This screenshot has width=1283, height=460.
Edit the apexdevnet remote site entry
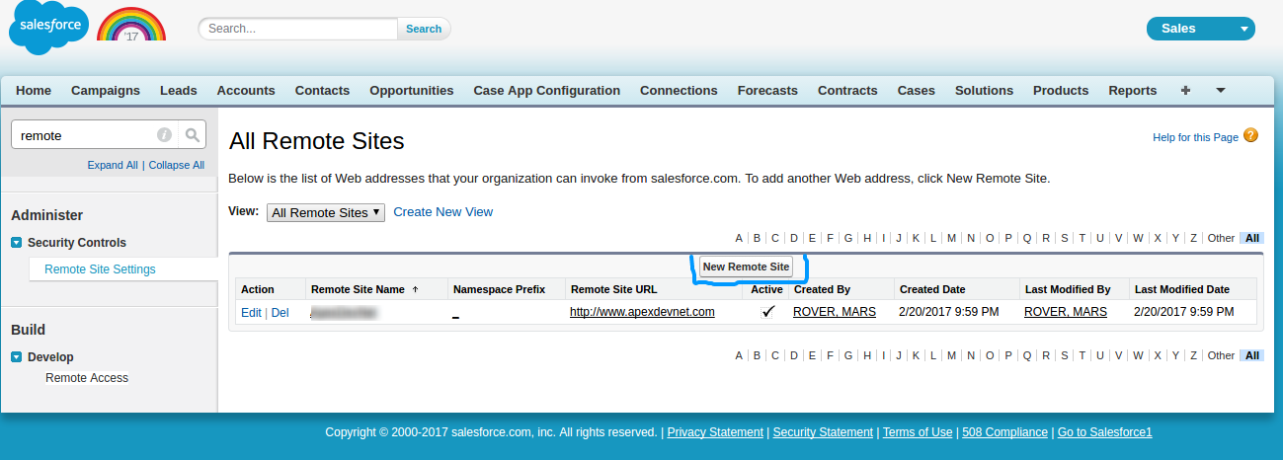[251, 312]
